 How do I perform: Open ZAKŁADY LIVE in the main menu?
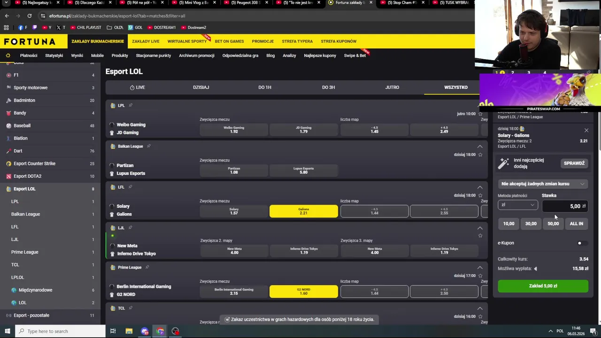click(x=146, y=41)
